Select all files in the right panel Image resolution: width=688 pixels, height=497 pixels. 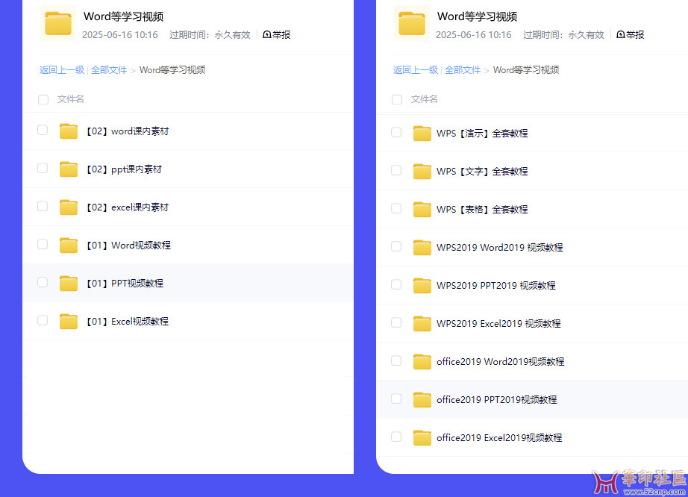(x=397, y=99)
